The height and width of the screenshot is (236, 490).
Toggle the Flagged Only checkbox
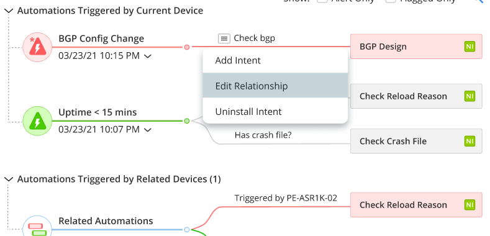click(x=391, y=1)
